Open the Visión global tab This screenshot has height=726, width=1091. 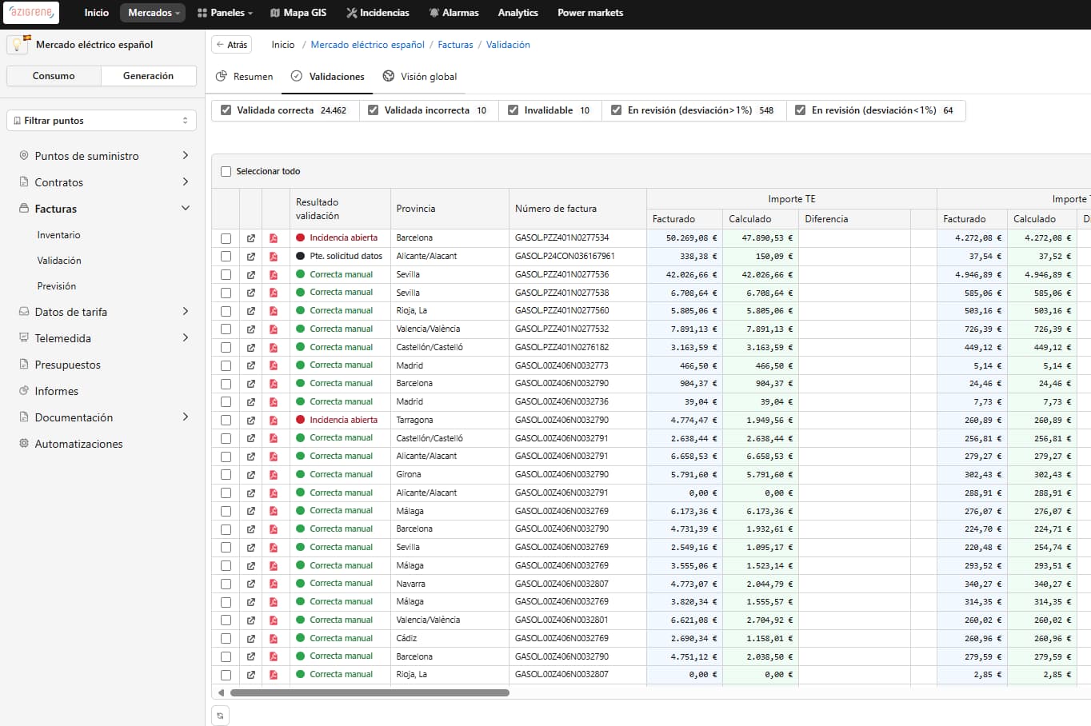click(420, 77)
